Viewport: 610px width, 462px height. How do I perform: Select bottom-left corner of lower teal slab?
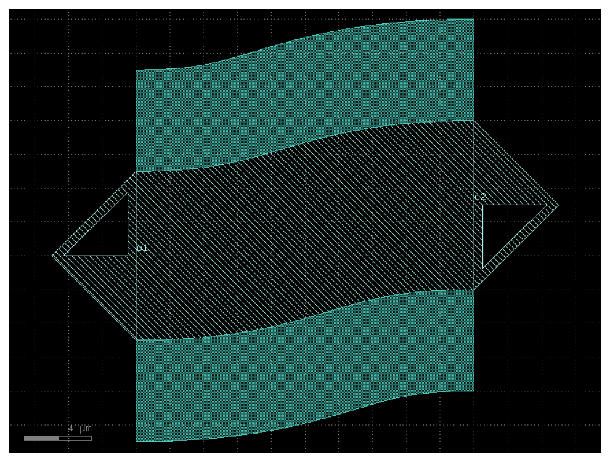click(136, 442)
